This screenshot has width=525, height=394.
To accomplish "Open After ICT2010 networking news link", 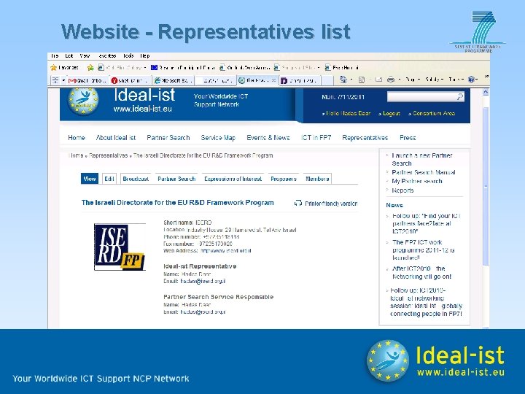I will coord(421,273).
